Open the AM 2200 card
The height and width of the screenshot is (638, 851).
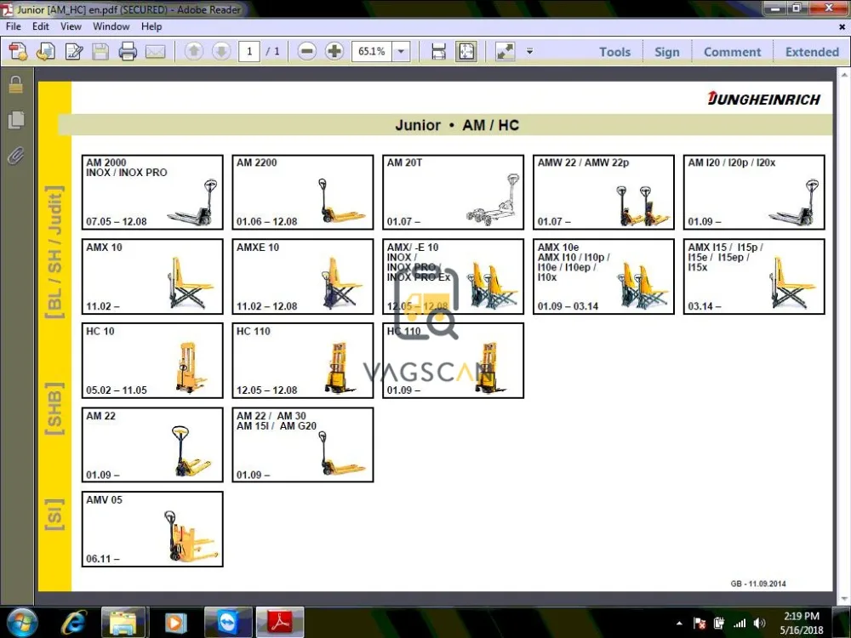[303, 192]
